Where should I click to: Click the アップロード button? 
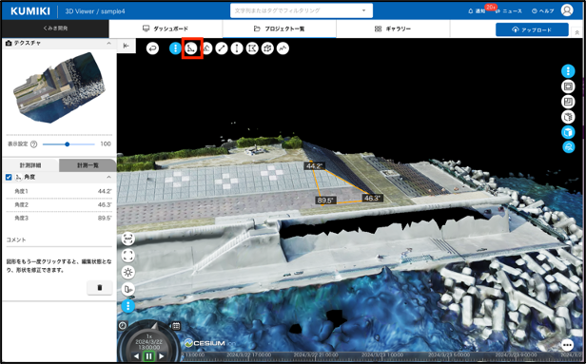[532, 29]
